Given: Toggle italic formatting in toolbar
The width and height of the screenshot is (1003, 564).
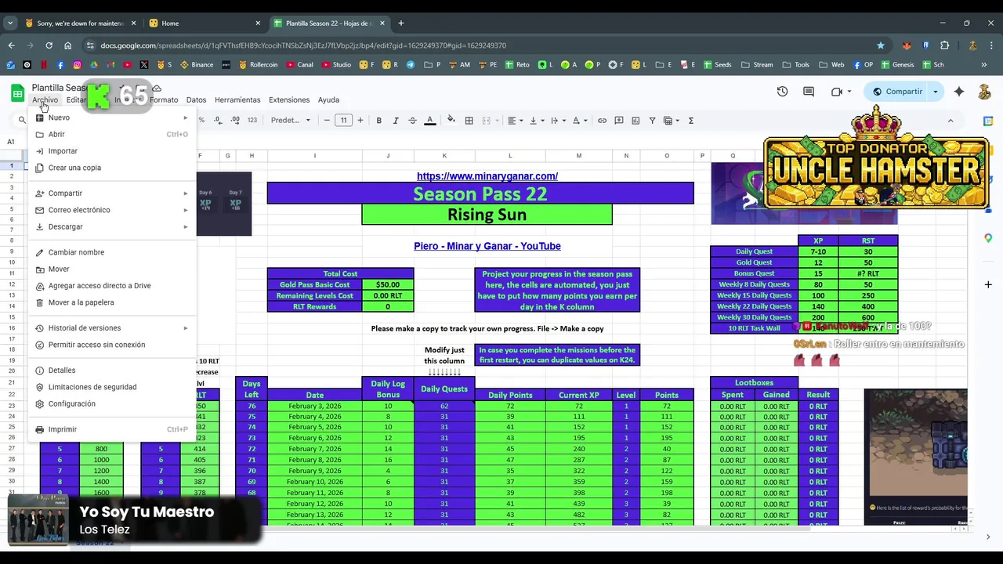Looking at the screenshot, I should 396,121.
